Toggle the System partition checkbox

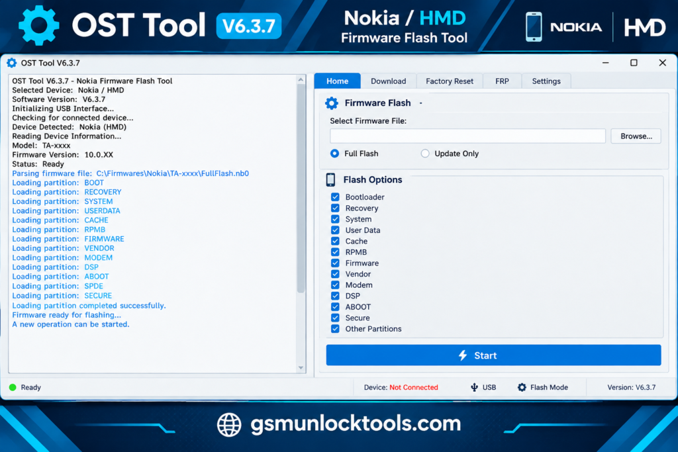335,219
